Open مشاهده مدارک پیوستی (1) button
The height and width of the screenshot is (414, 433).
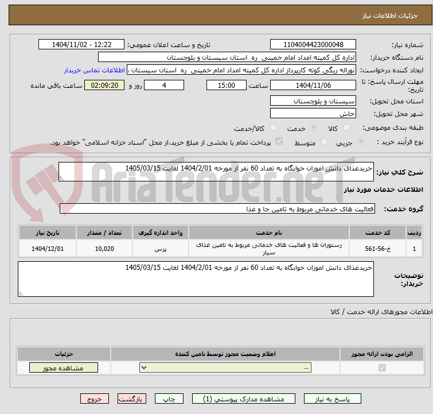[244, 399]
